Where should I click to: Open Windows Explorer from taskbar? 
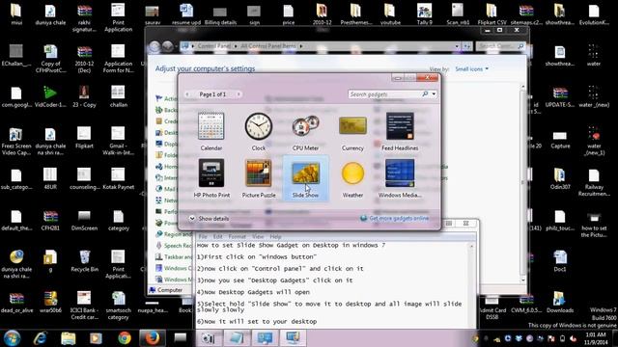[69, 338]
